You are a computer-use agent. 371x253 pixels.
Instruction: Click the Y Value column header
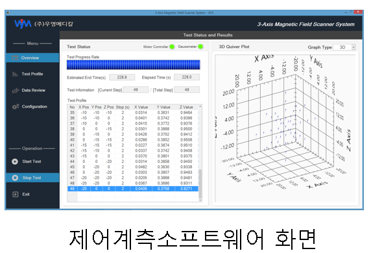click(163, 107)
